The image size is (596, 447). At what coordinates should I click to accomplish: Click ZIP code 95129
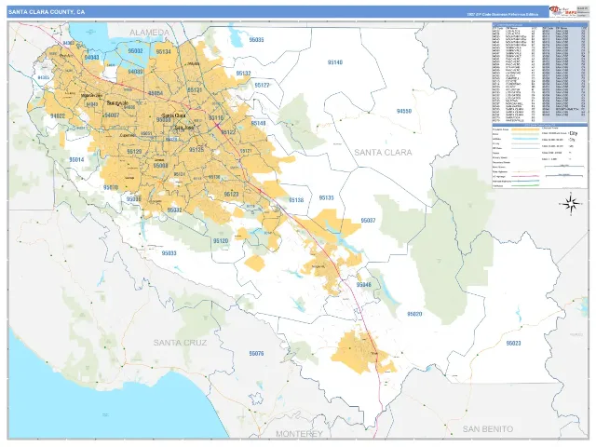point(134,152)
